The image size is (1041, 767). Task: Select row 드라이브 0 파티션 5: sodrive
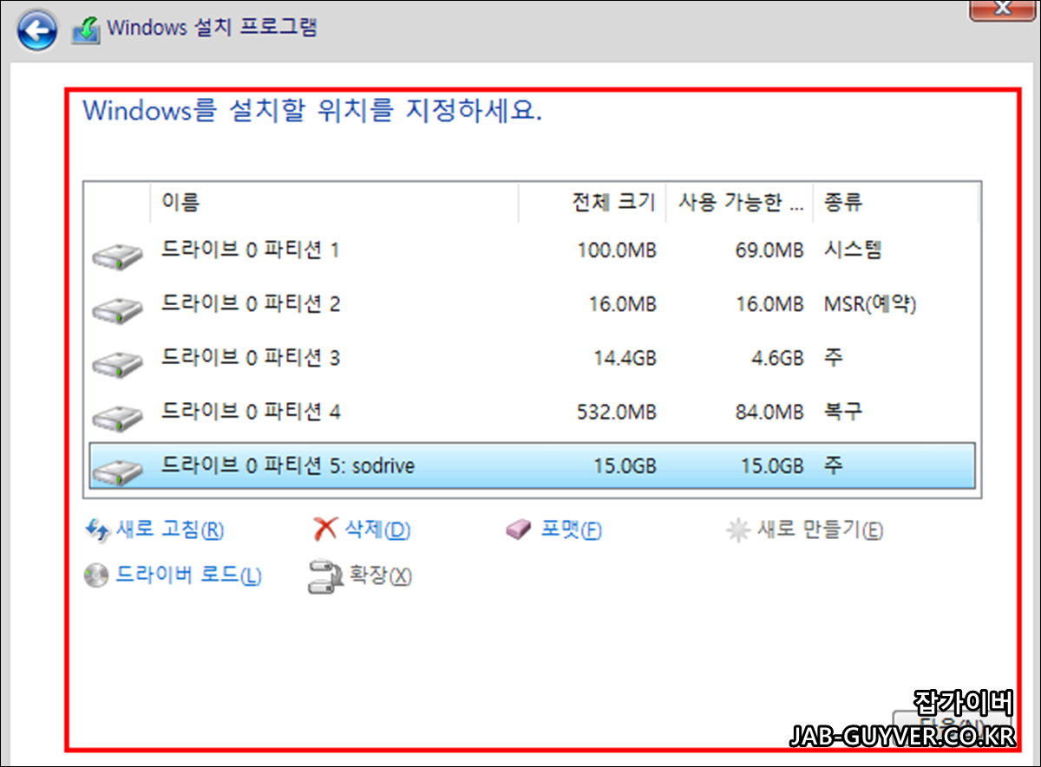click(x=533, y=465)
